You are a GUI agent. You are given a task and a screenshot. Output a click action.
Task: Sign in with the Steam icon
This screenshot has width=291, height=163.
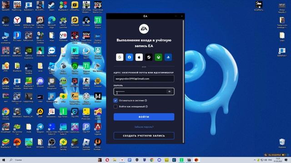point(149,58)
